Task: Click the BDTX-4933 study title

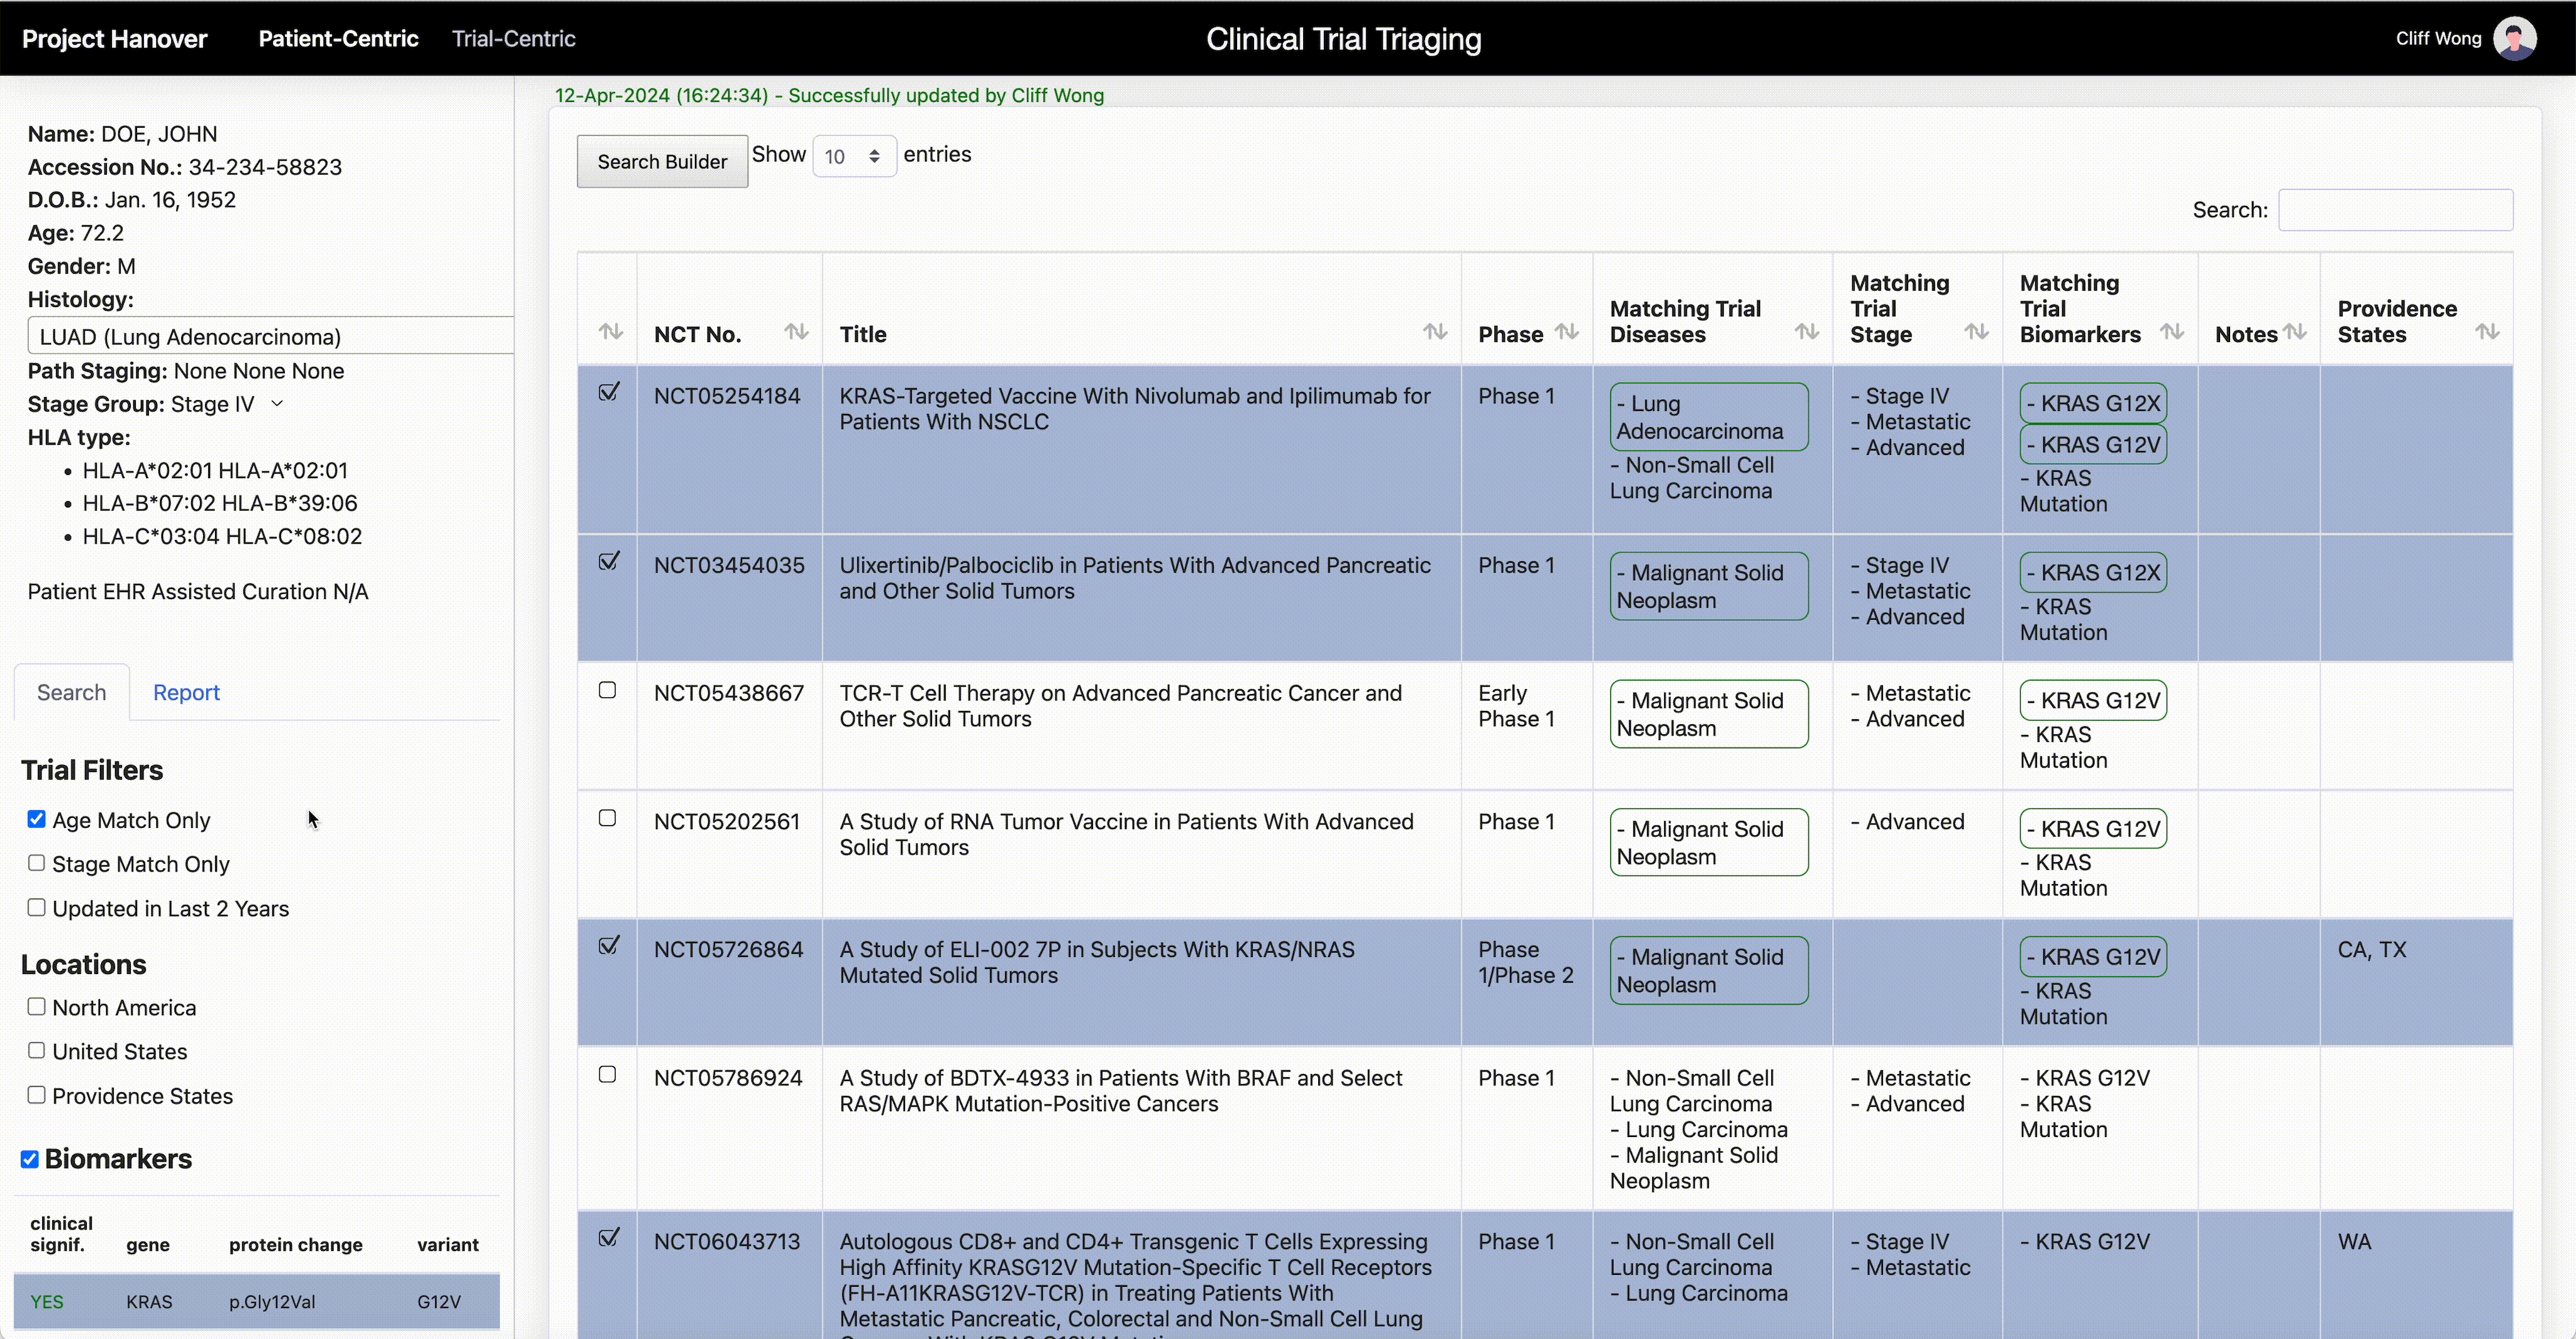Action: coord(1121,1091)
